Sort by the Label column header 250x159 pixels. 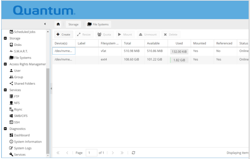click(87, 43)
